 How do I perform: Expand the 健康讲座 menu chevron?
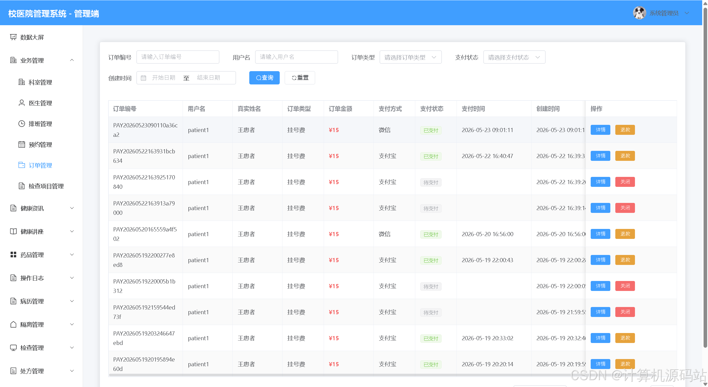(x=72, y=231)
